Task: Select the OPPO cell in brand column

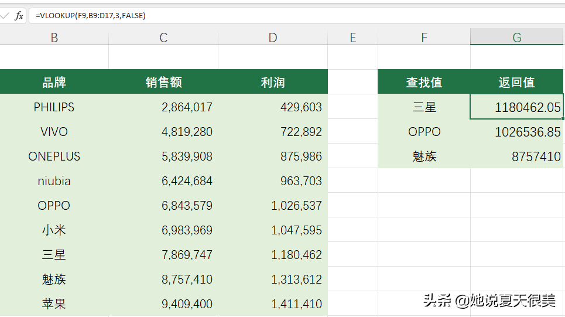Action: tap(54, 205)
